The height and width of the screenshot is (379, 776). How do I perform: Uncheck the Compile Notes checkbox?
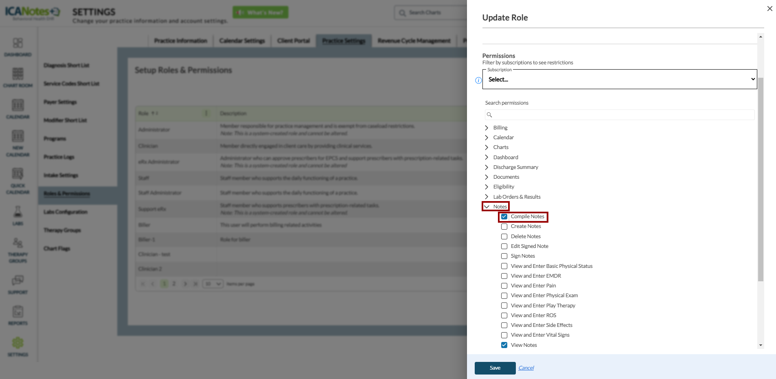504,217
